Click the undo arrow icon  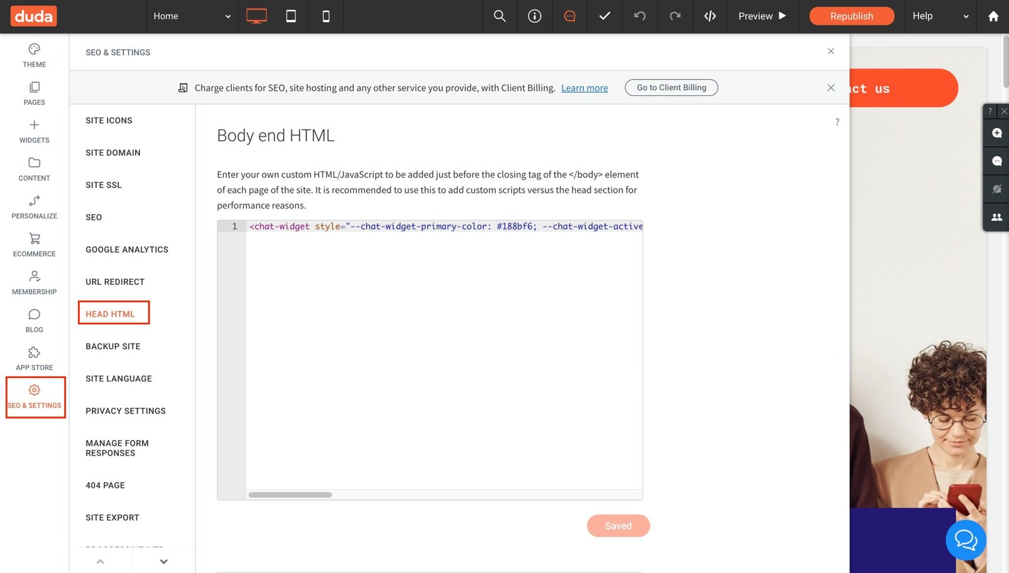pyautogui.click(x=639, y=16)
